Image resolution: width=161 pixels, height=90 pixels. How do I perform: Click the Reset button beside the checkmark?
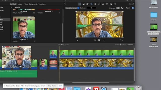(128, 8)
